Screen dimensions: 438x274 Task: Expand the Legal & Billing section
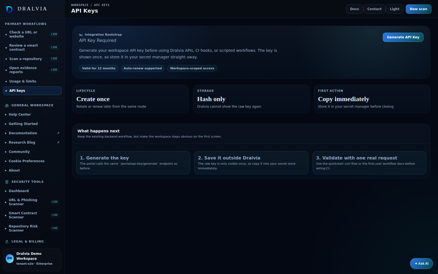pyautogui.click(x=32, y=242)
